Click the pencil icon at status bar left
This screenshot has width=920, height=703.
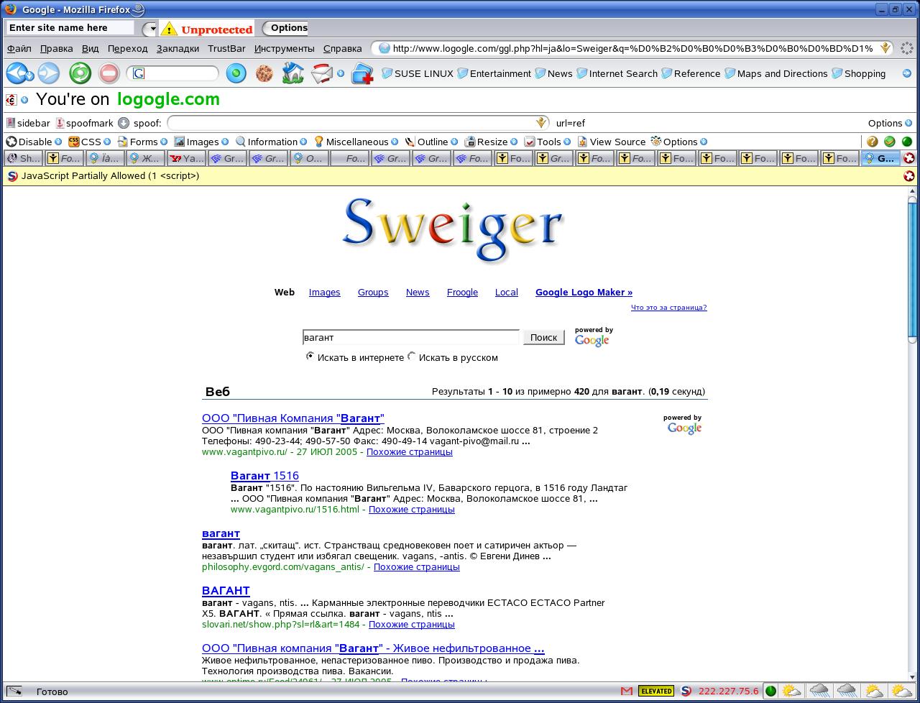[14, 691]
